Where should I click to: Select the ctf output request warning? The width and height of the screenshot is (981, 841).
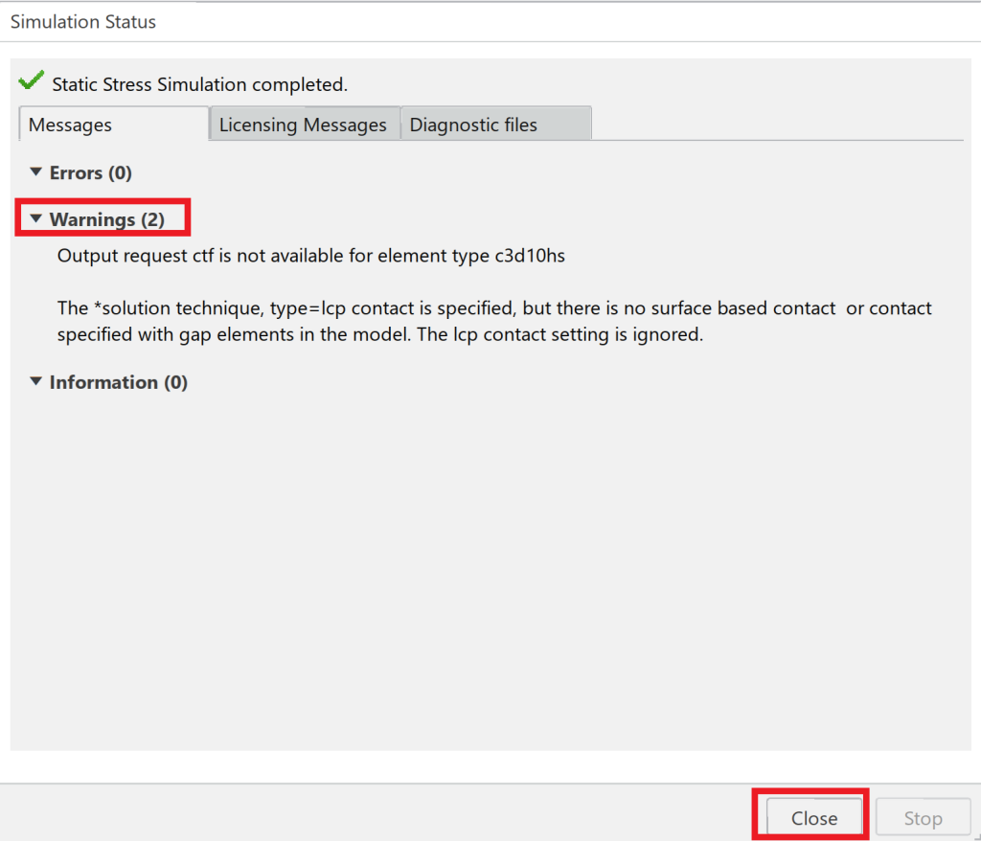point(311,256)
